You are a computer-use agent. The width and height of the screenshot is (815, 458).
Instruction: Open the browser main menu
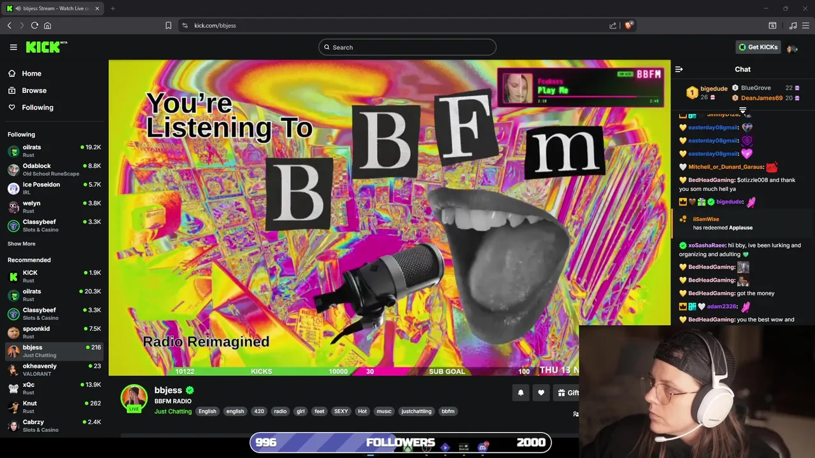point(806,25)
